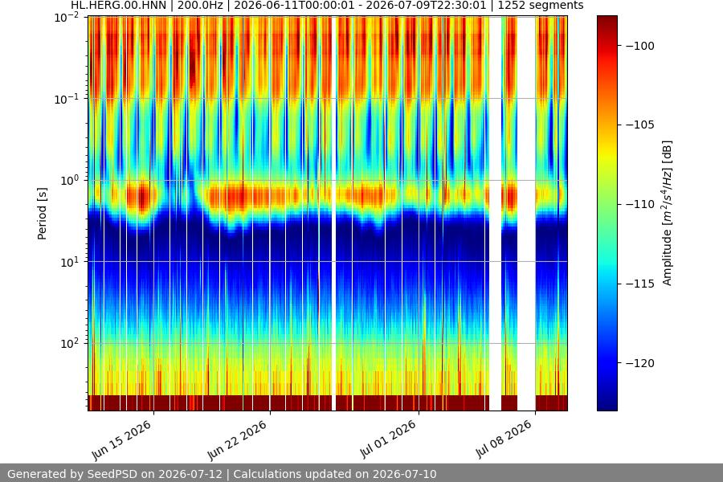Click the -115 colorbar tick label
723x482 pixels.
point(640,284)
